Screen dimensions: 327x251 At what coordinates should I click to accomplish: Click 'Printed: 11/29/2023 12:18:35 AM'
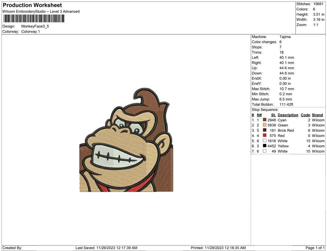pyautogui.click(x=218, y=248)
